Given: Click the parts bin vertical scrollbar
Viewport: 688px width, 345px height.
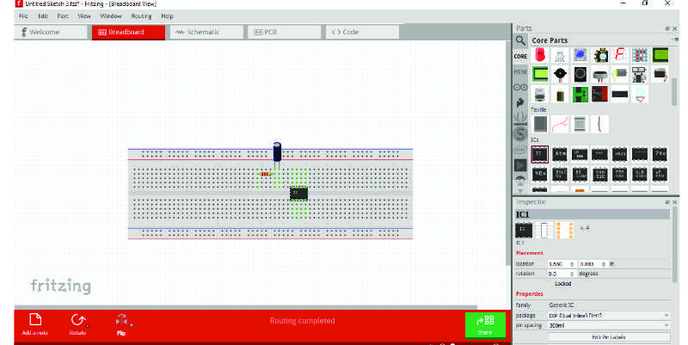Looking at the screenshot, I should point(674,92).
